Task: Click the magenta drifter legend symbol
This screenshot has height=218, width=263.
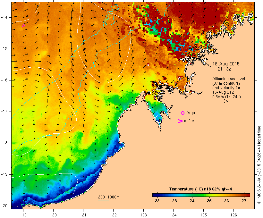Action: (x=180, y=121)
